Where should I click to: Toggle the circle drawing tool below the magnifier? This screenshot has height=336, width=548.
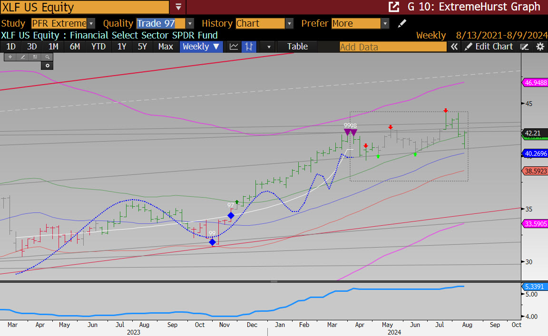pyautogui.click(x=47, y=65)
